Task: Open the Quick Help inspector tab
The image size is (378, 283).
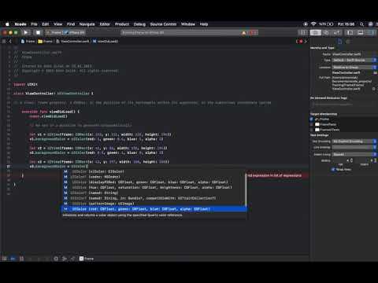Action: click(x=348, y=42)
